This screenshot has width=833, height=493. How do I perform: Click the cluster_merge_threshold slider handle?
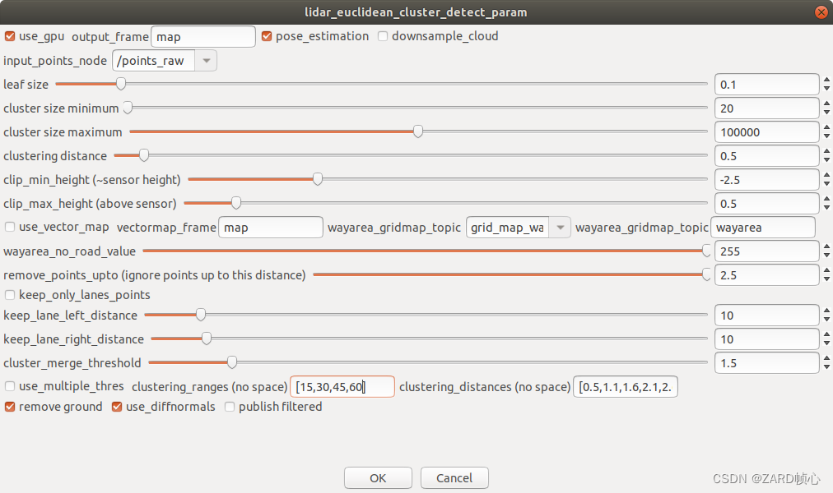[x=232, y=362]
